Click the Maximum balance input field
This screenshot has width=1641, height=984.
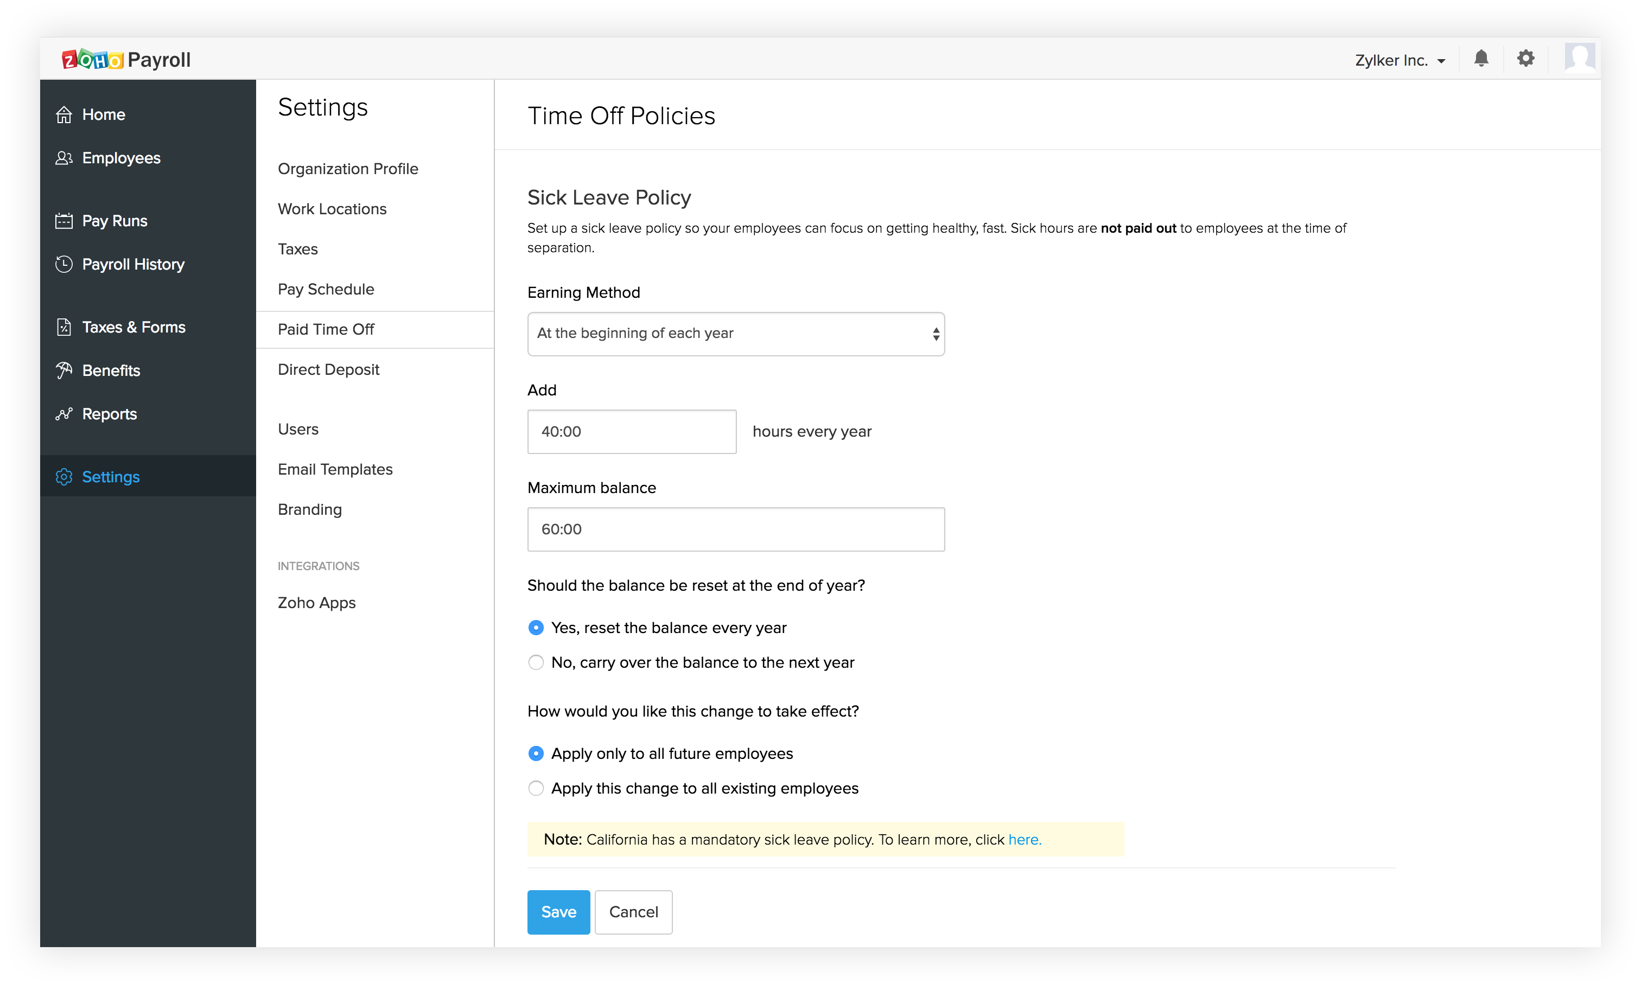pos(735,529)
